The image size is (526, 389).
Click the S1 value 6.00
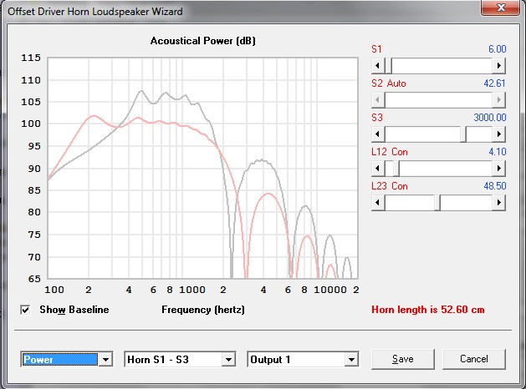coord(497,49)
